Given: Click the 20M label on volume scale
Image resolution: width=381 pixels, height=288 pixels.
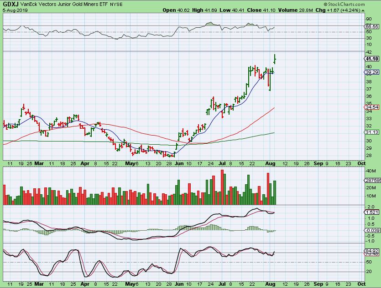Looking at the screenshot, I should [x=371, y=188].
